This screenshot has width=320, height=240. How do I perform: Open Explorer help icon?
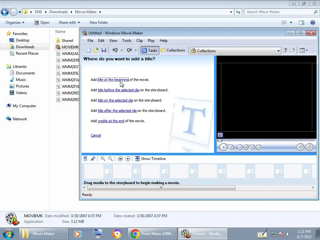coord(312,22)
